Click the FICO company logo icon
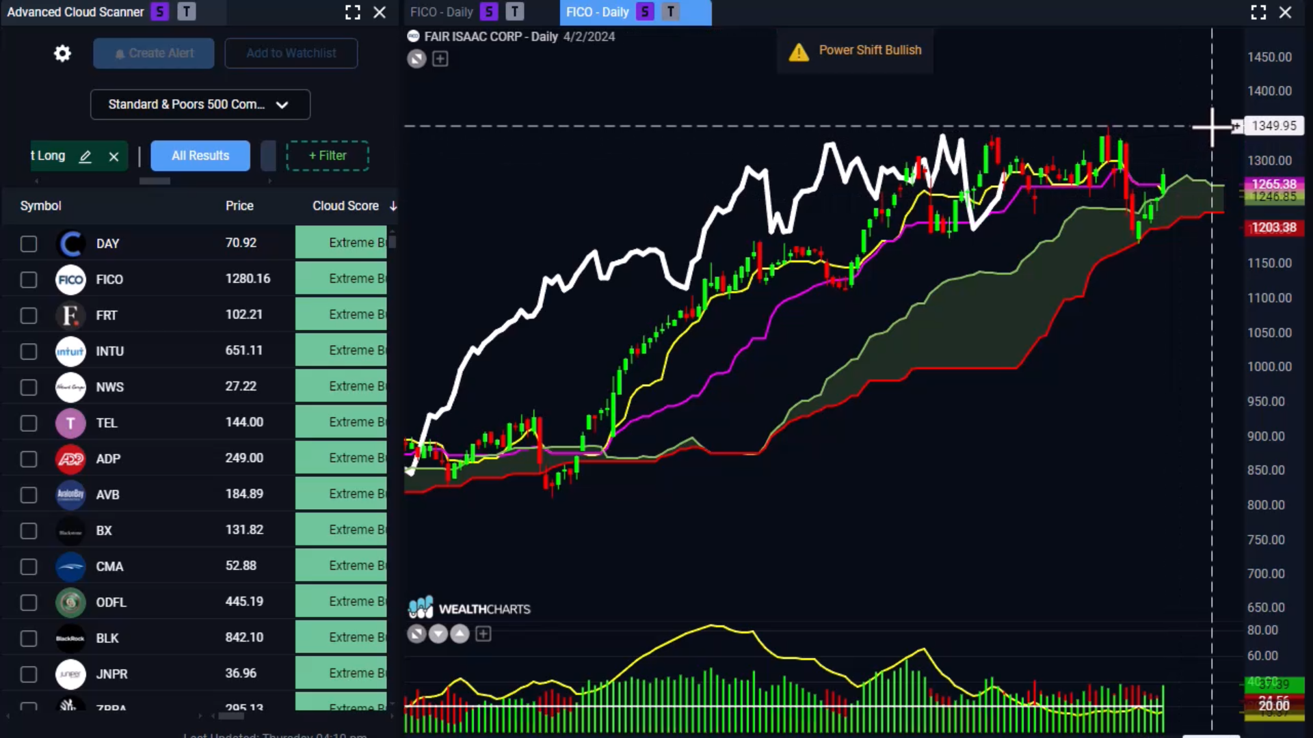1313x738 pixels. 70,279
